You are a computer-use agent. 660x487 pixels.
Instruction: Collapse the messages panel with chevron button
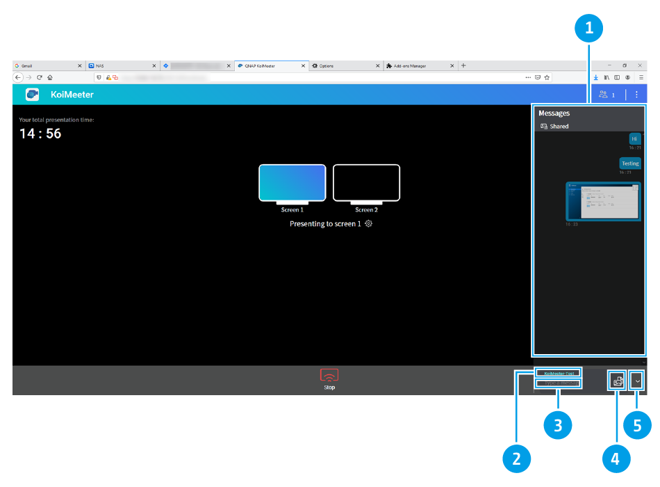[x=637, y=381]
